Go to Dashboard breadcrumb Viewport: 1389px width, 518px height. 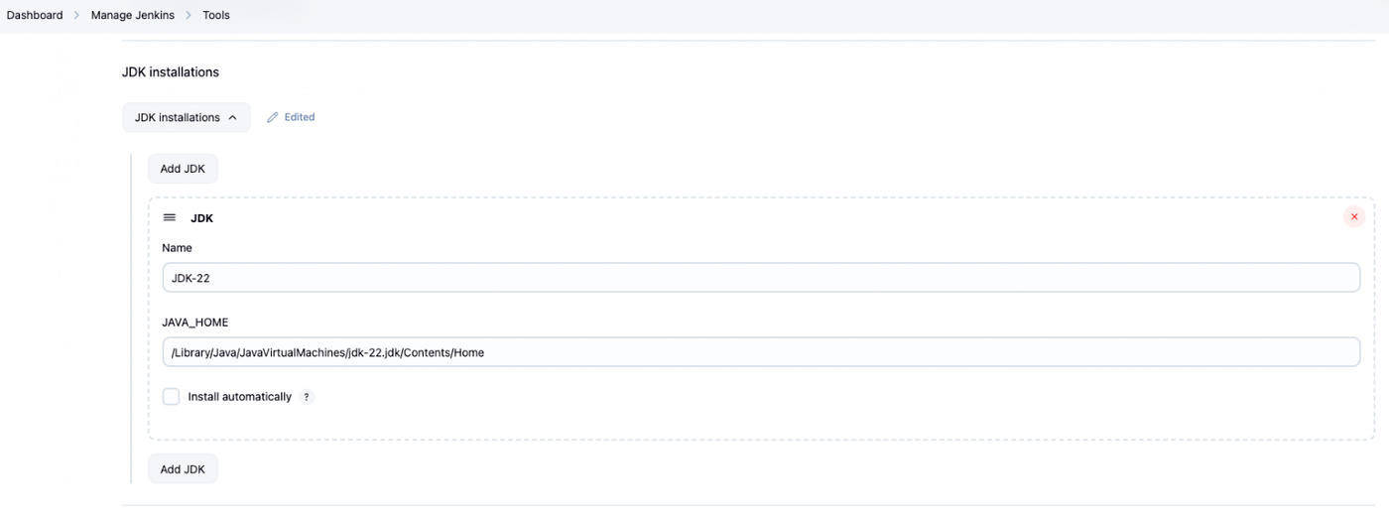tap(35, 15)
